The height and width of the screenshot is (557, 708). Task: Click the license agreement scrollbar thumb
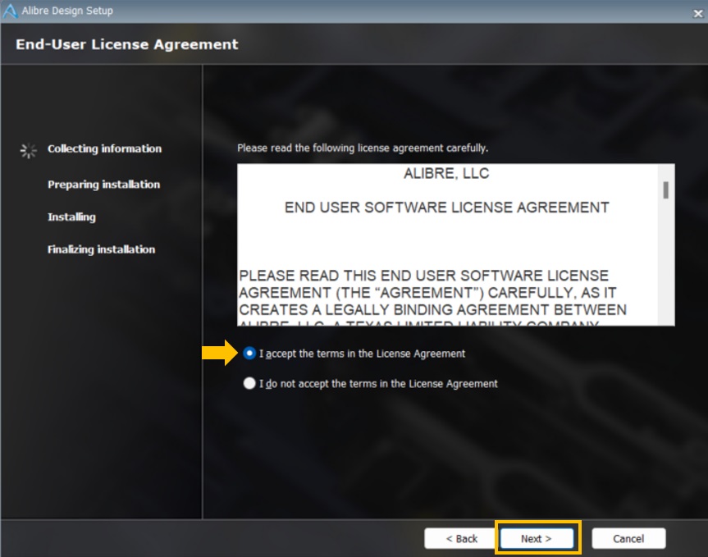(x=666, y=190)
